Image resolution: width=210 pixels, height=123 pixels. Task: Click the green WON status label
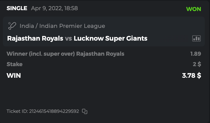193,9
